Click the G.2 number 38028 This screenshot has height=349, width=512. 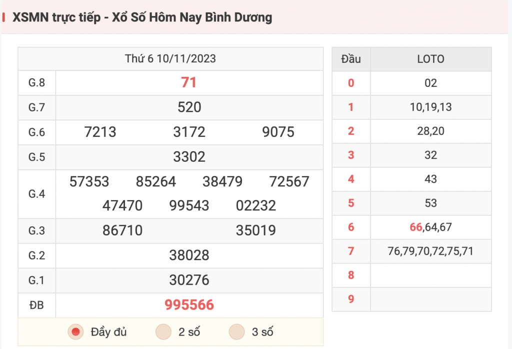coord(189,256)
